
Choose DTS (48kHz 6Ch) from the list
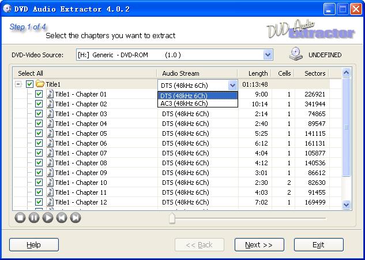(x=198, y=95)
